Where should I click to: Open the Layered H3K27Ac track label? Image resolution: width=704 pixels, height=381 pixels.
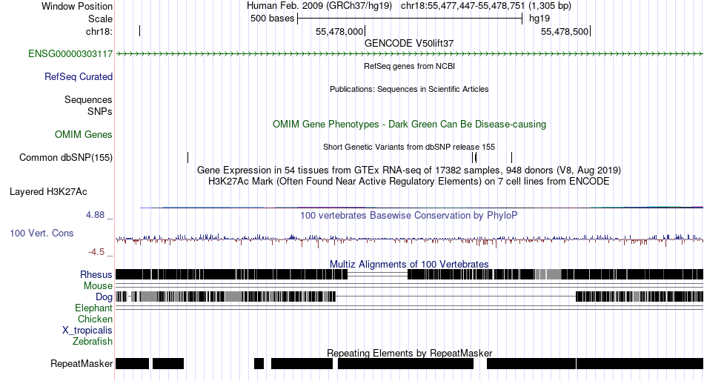[x=48, y=192]
